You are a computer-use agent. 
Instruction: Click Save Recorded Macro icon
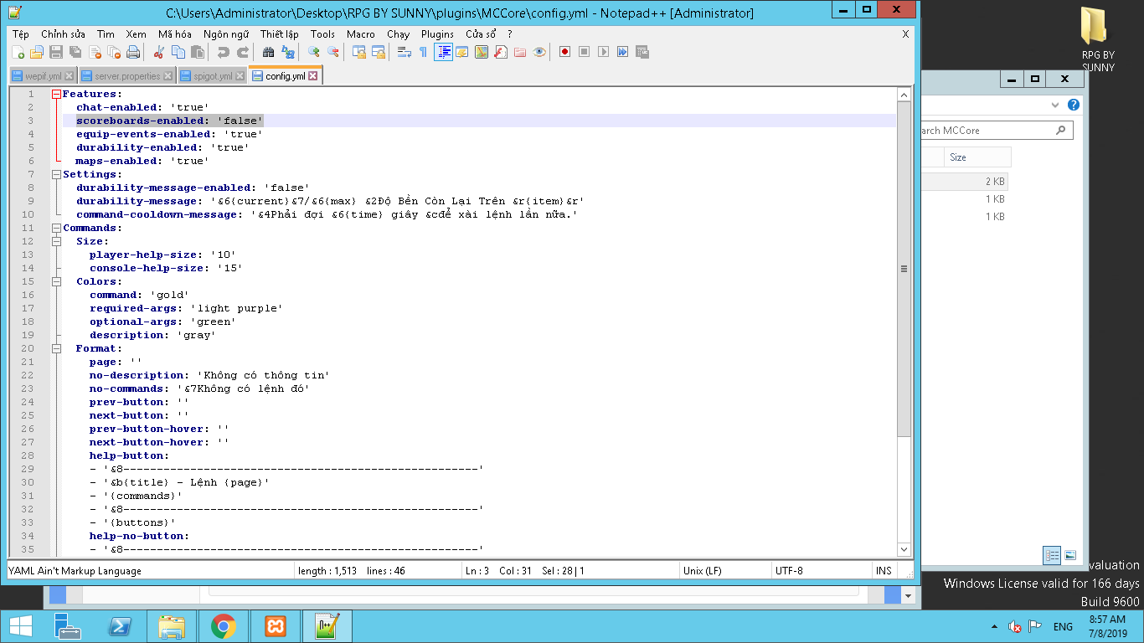tap(642, 52)
